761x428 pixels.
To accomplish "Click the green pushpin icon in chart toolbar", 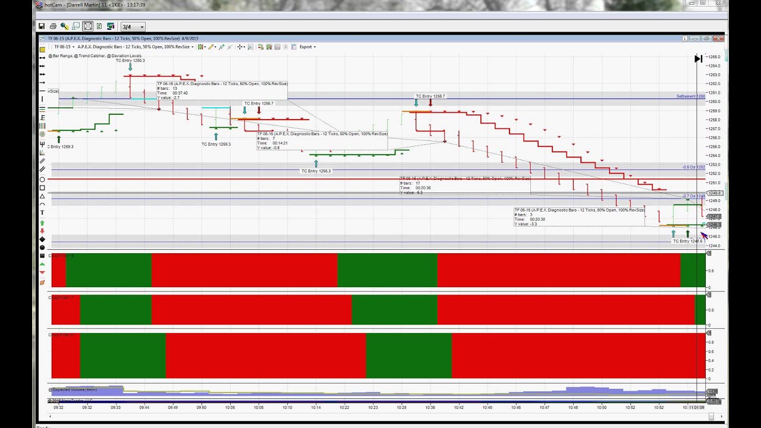I will [221, 46].
